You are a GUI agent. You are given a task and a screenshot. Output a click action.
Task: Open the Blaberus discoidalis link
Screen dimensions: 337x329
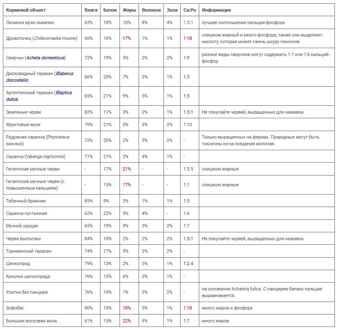[x=40, y=77]
